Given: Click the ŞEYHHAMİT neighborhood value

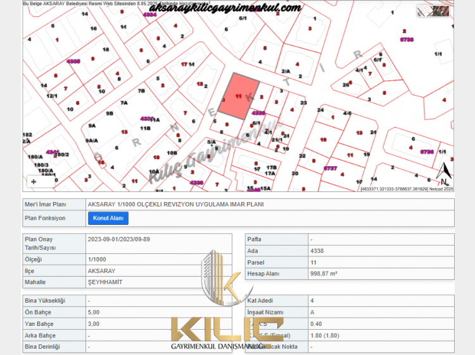Looking at the screenshot, I should click(104, 282).
